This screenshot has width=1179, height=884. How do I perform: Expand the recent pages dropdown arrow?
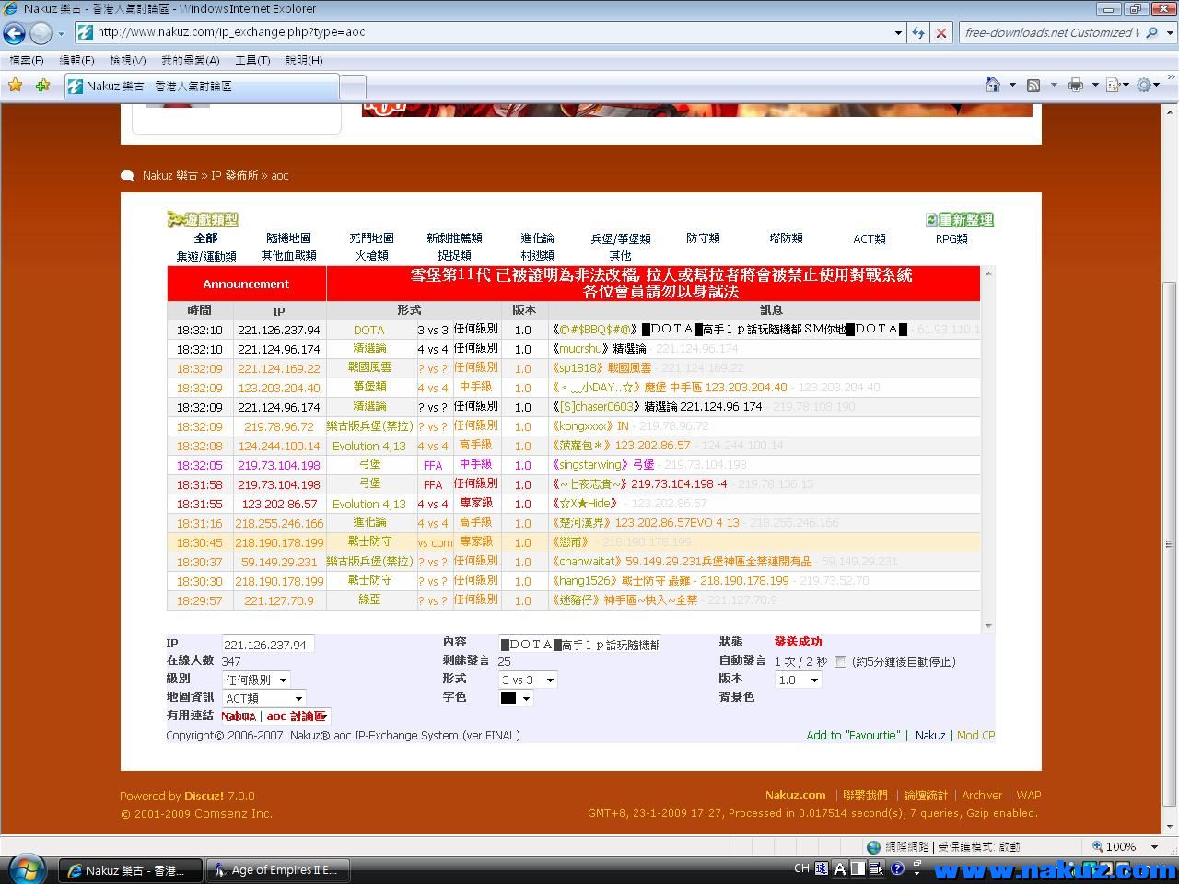[61, 33]
